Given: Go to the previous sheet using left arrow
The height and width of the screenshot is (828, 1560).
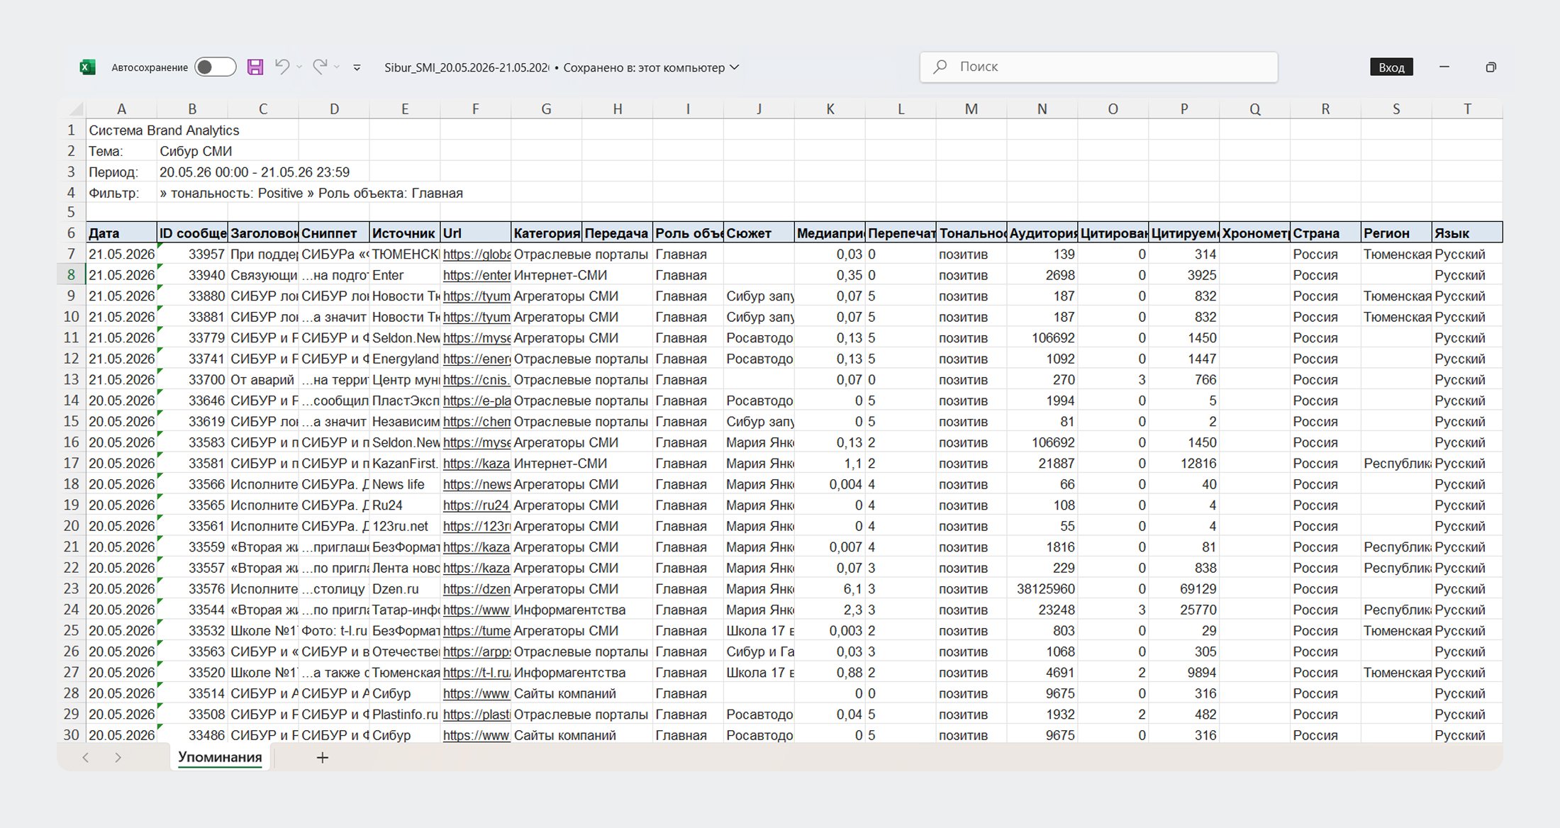Looking at the screenshot, I should 86,758.
